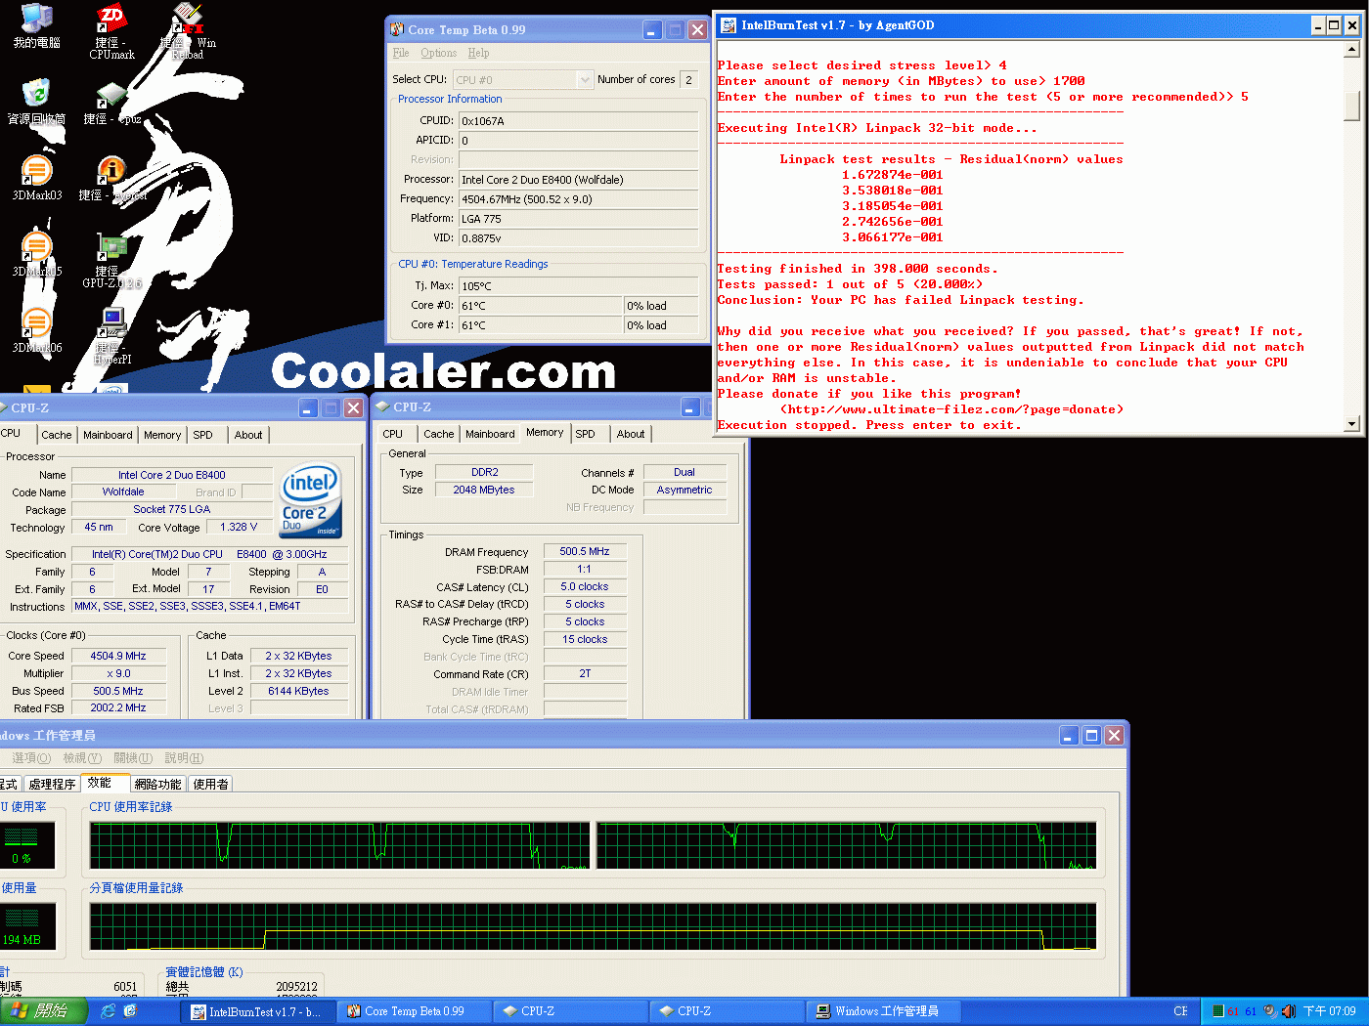Open the File menu in Core Temp
This screenshot has height=1026, width=1369.
click(401, 53)
